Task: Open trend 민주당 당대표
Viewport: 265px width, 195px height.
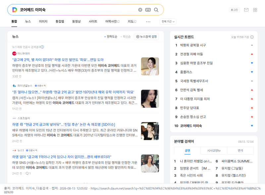Action: pos(189,108)
